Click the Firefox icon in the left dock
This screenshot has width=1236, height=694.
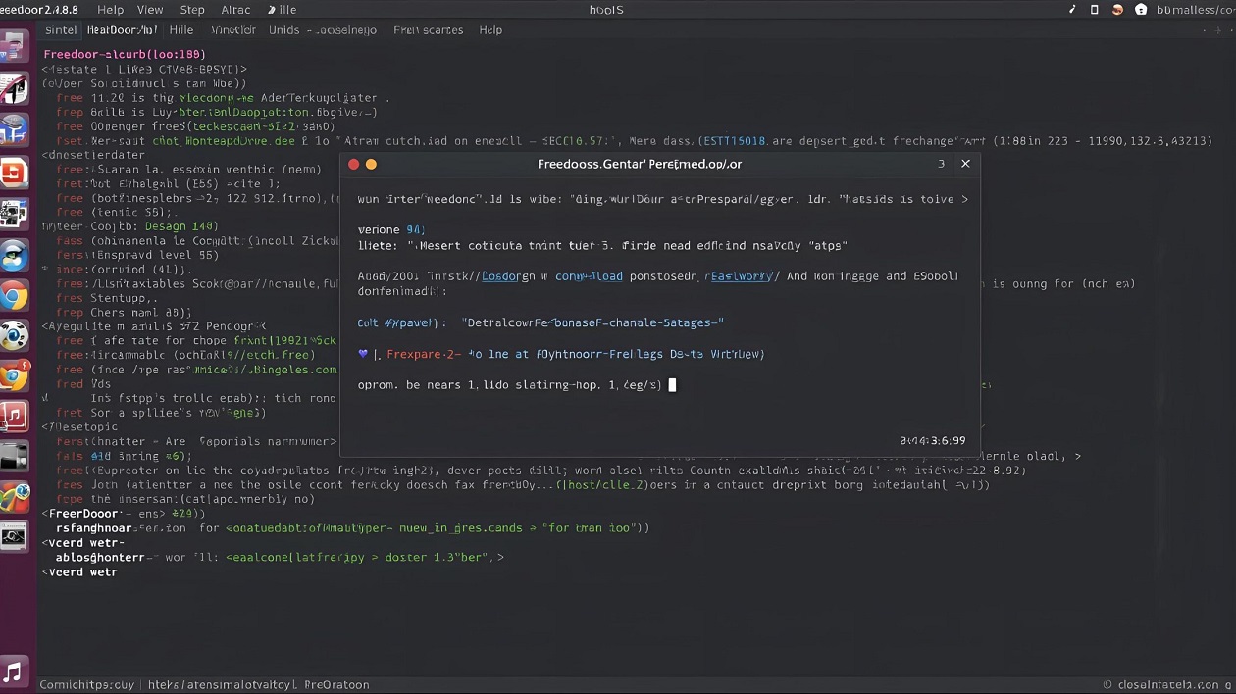15,376
